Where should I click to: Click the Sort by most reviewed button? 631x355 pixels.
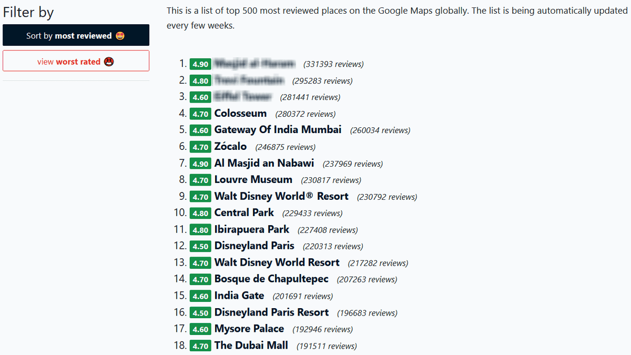[76, 35]
